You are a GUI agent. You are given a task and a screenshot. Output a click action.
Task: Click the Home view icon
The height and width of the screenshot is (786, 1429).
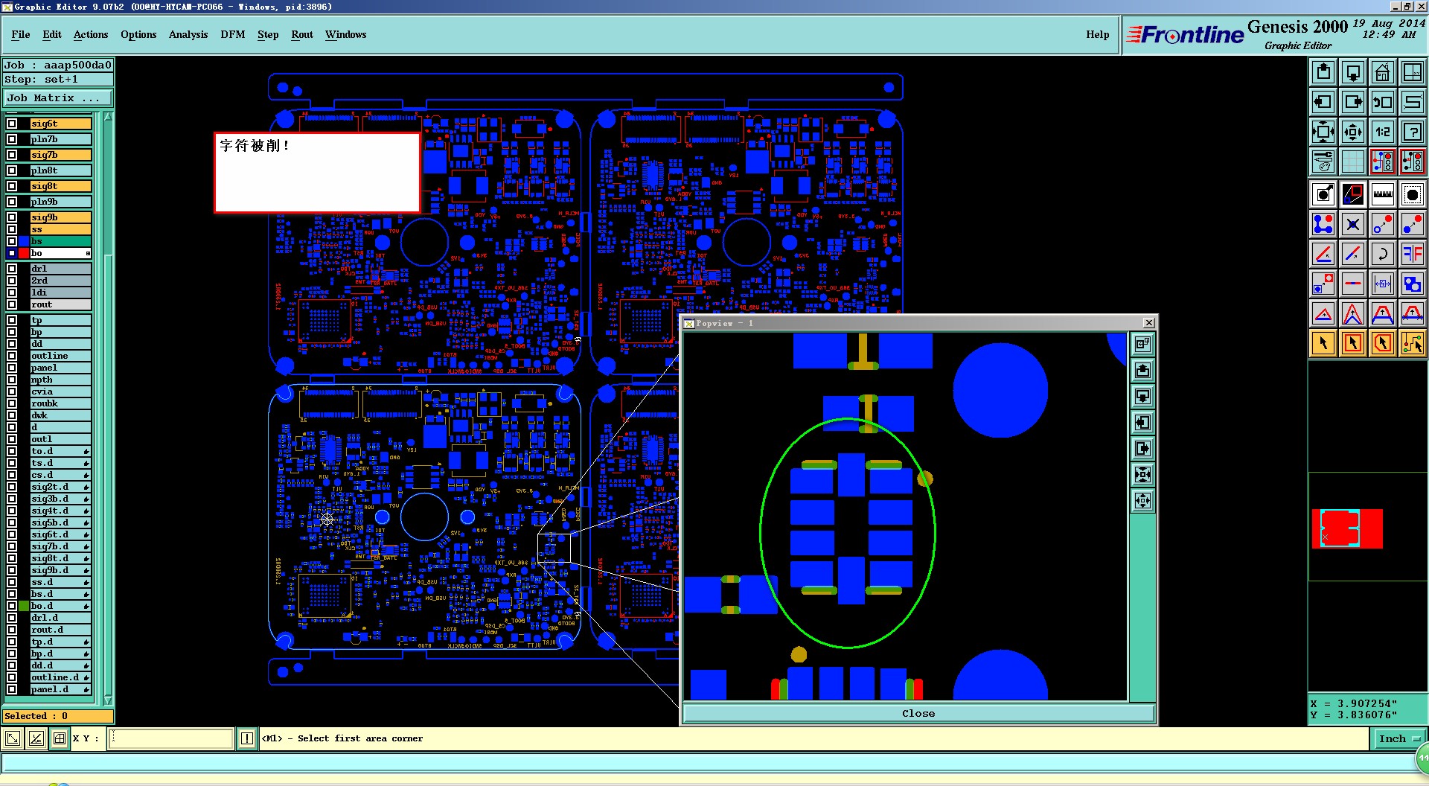[1382, 72]
